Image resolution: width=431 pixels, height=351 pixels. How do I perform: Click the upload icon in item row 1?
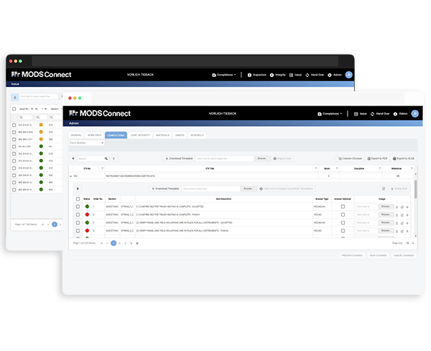click(x=397, y=207)
